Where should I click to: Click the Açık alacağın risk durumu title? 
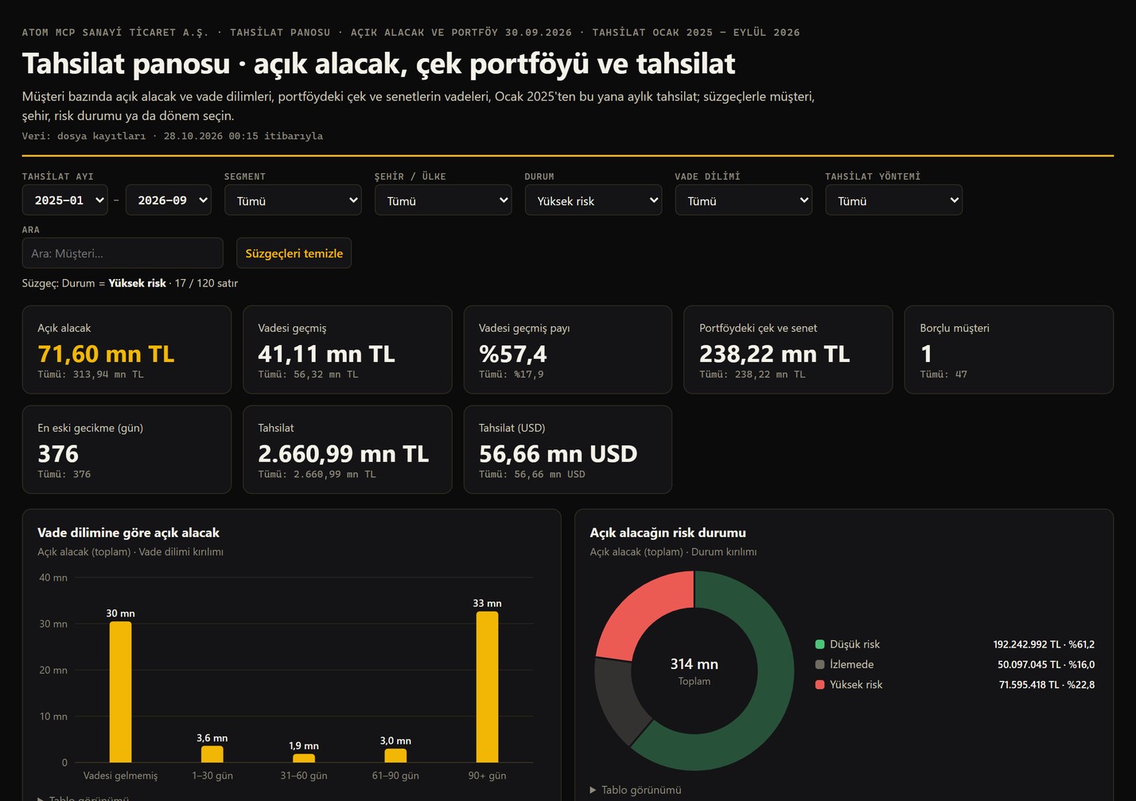[668, 533]
